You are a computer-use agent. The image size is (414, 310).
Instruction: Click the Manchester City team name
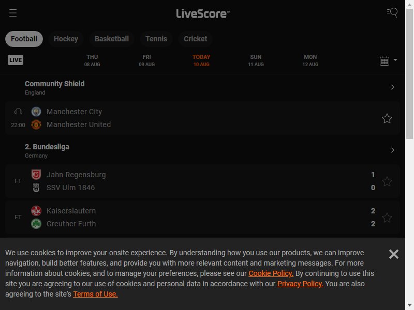74,112
